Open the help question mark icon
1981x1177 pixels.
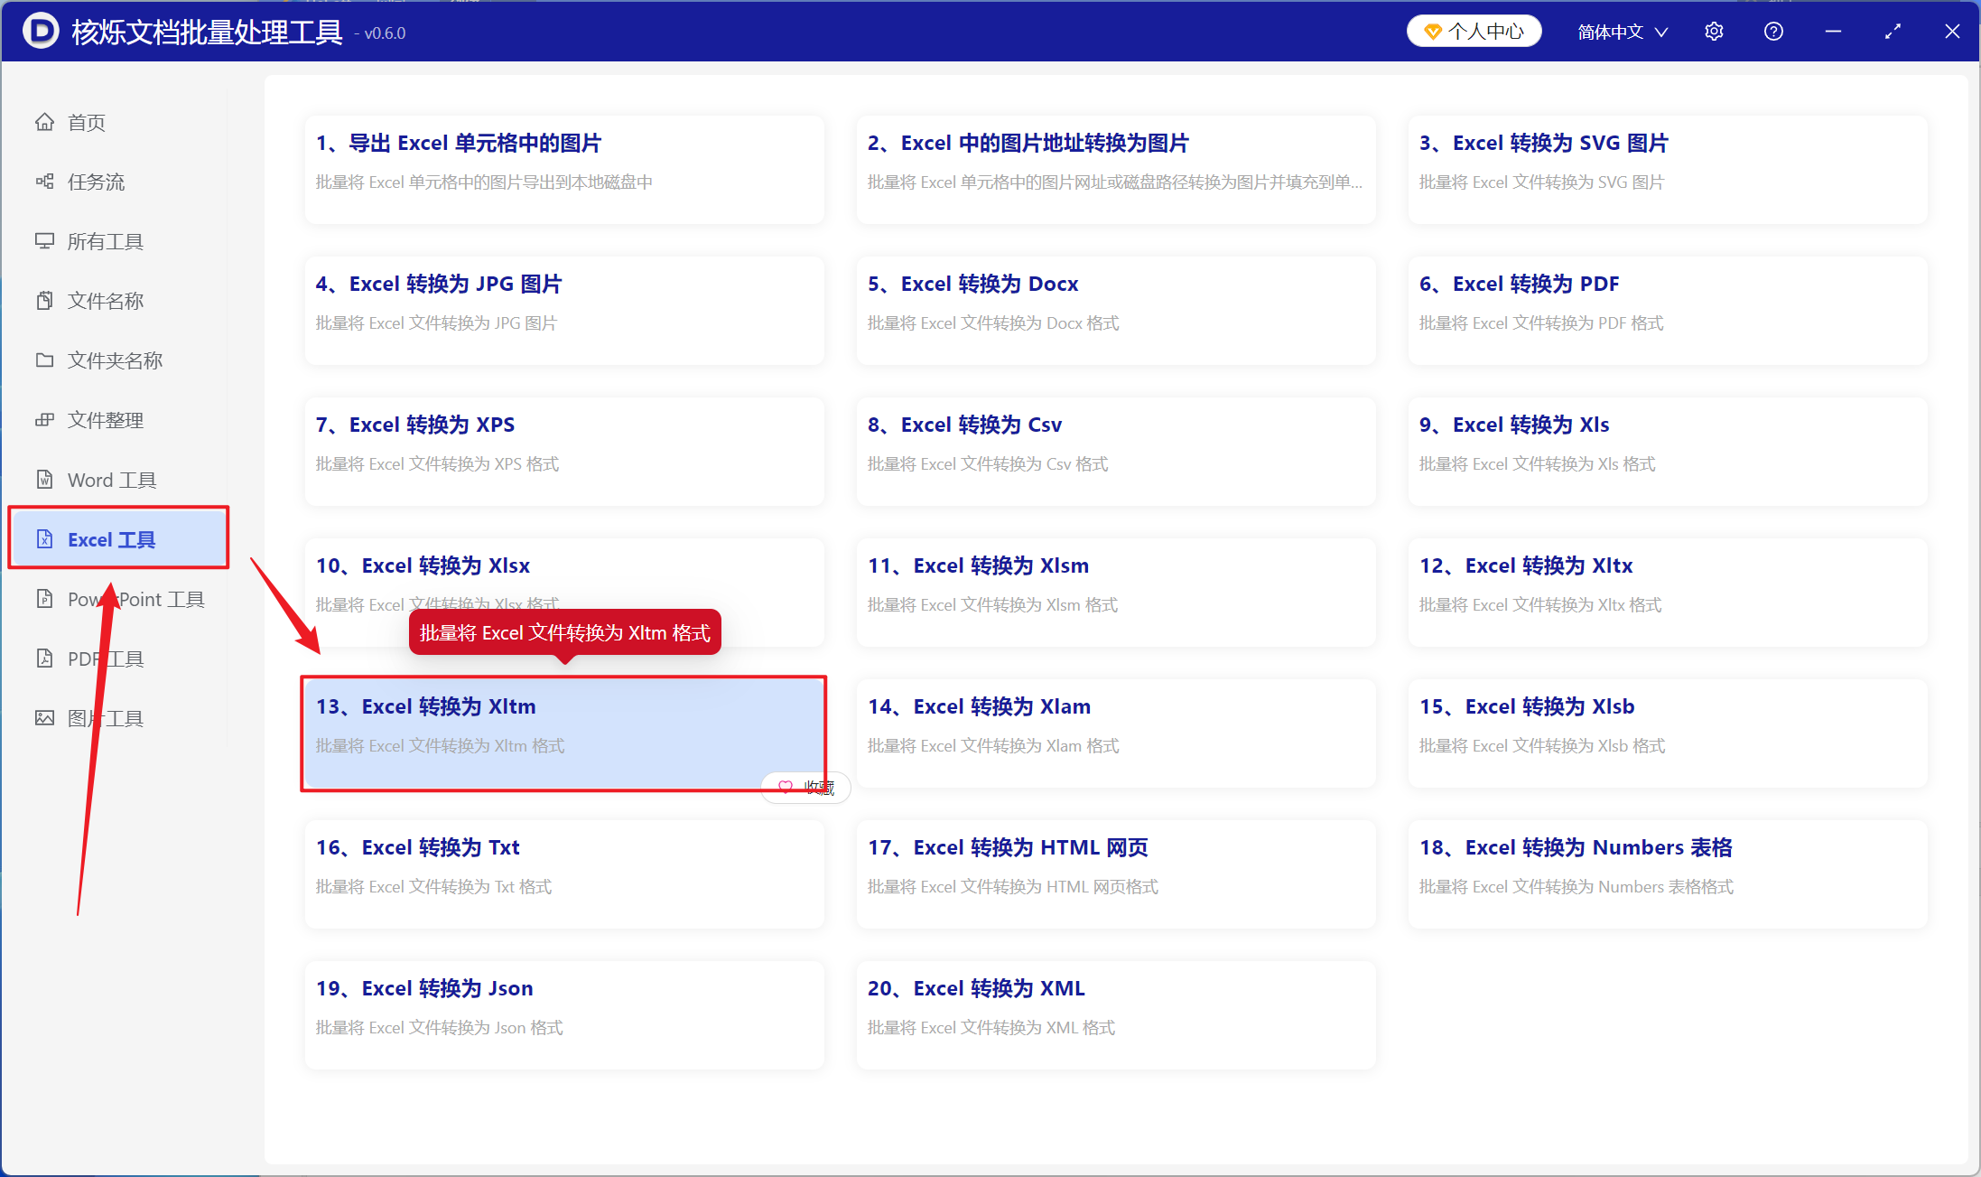coord(1773,32)
